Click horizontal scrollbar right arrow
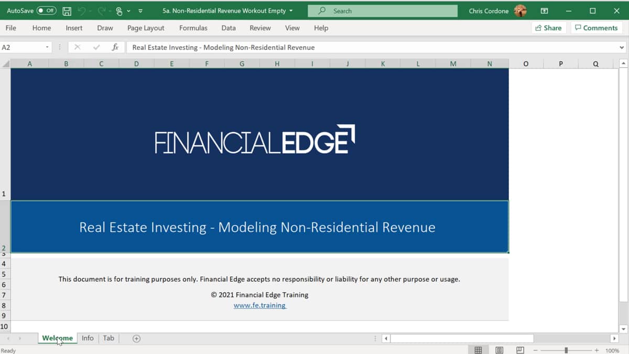629x354 pixels. point(614,338)
